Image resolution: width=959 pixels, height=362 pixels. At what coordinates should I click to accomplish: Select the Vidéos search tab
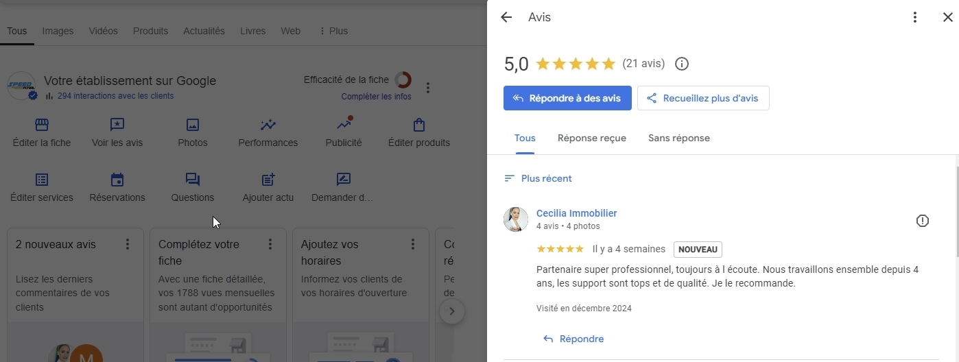coord(104,31)
